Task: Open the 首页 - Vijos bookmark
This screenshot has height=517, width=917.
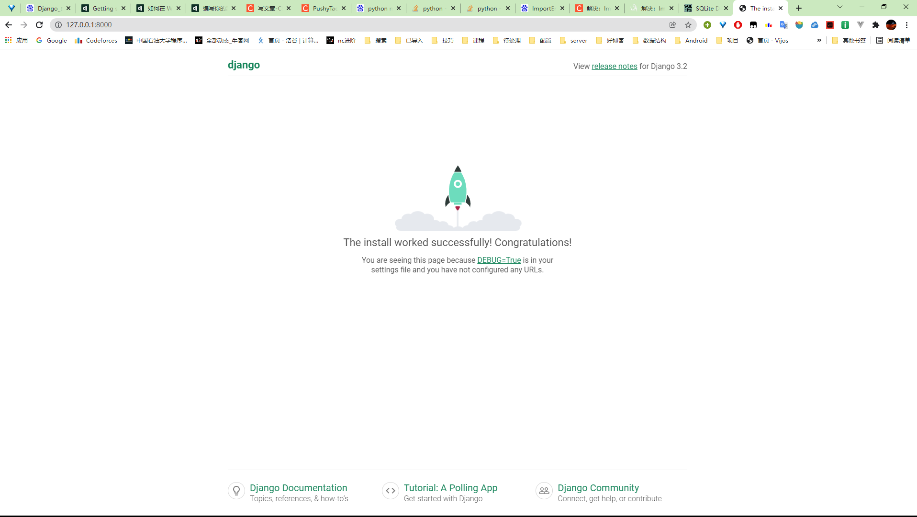Action: pos(767,41)
